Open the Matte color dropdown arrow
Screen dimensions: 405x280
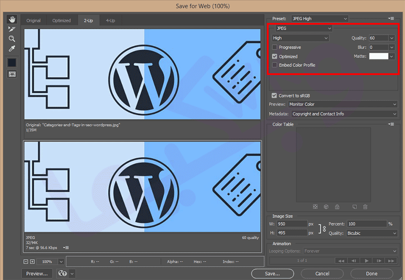coord(392,56)
